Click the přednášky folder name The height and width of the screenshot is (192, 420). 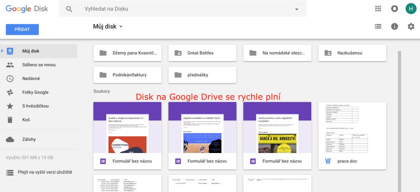198,75
